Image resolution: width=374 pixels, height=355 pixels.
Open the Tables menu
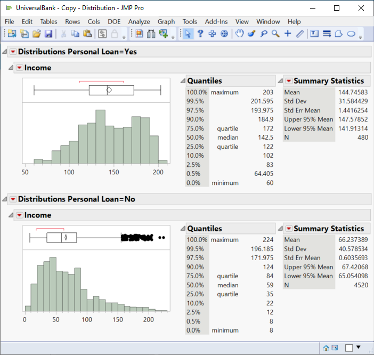(x=48, y=22)
